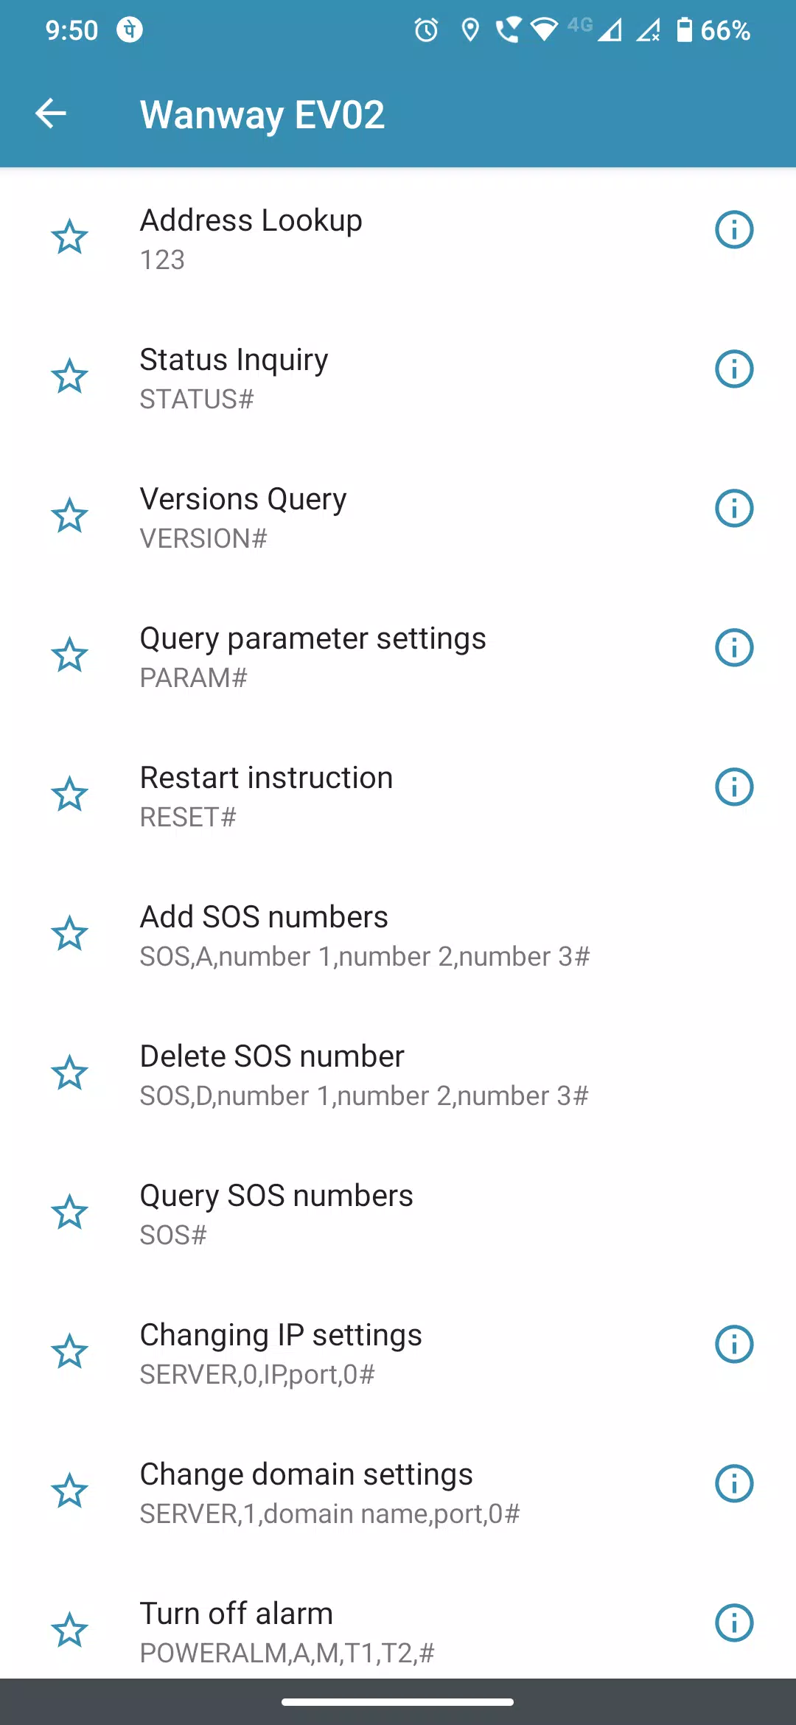
Task: Favorite the Address Lookup command star
Action: (69, 237)
